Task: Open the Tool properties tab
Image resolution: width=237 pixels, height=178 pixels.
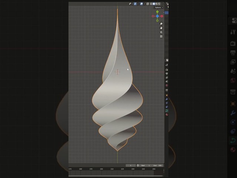Action: [x=167, y=65]
